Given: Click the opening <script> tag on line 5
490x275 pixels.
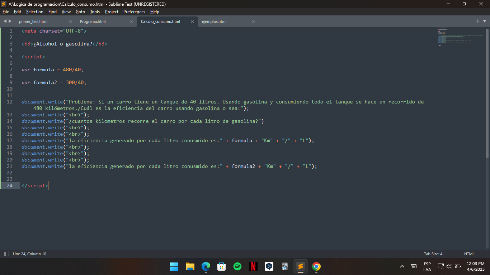Looking at the screenshot, I should (33, 57).
